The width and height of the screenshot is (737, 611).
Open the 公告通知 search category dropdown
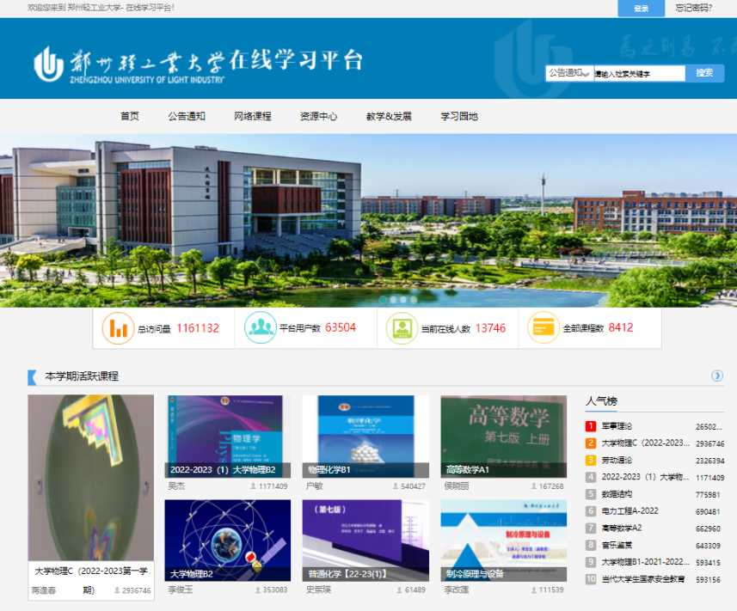click(x=569, y=73)
